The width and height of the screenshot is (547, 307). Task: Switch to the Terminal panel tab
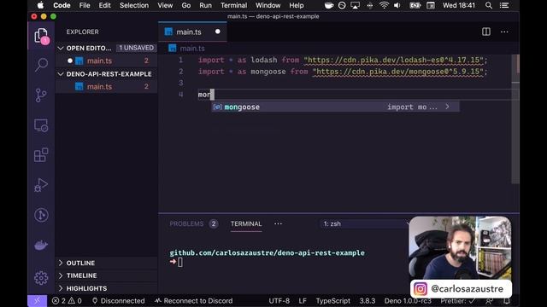246,223
